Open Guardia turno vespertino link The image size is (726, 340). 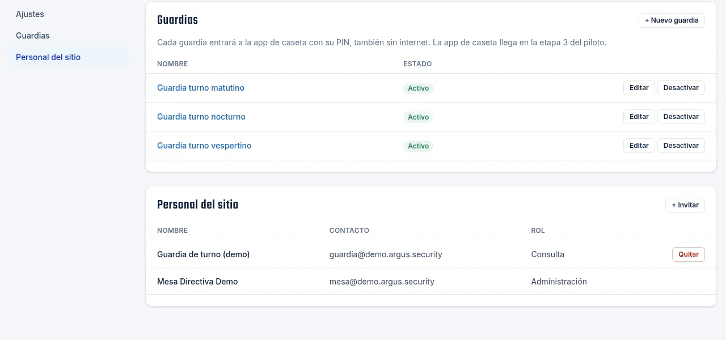pos(204,146)
